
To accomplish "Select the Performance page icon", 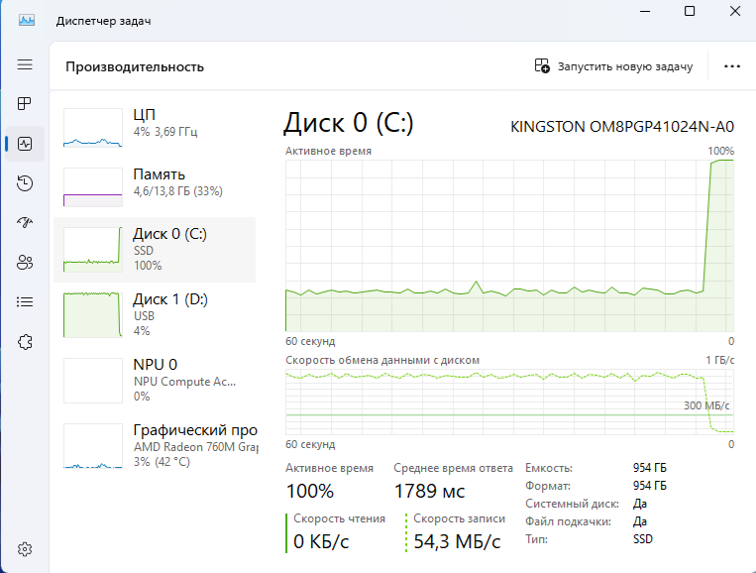I will click(x=25, y=144).
